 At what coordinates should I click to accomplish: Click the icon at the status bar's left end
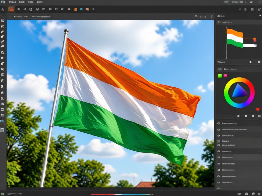(x=2, y=194)
